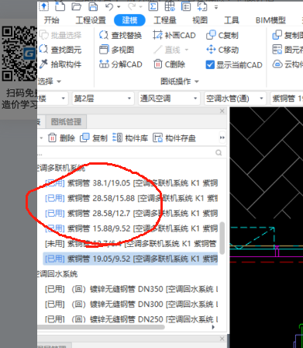Image resolution: width=303 pixels, height=348 pixels.
Task: Click the 多视图 tool
Action: pyautogui.click(x=116, y=50)
